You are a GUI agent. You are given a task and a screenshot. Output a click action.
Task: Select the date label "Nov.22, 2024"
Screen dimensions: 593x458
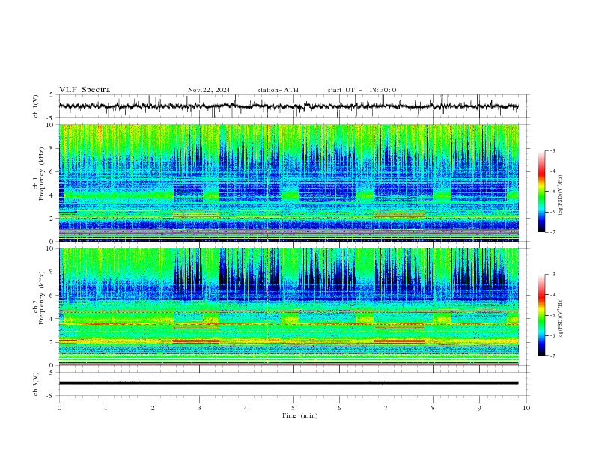tap(209, 90)
